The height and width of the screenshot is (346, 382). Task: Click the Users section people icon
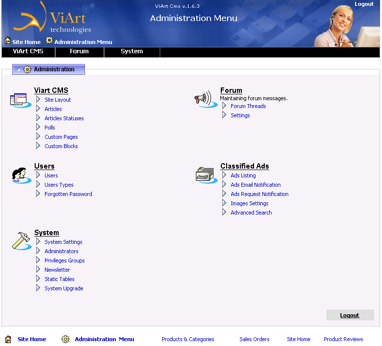click(x=21, y=175)
